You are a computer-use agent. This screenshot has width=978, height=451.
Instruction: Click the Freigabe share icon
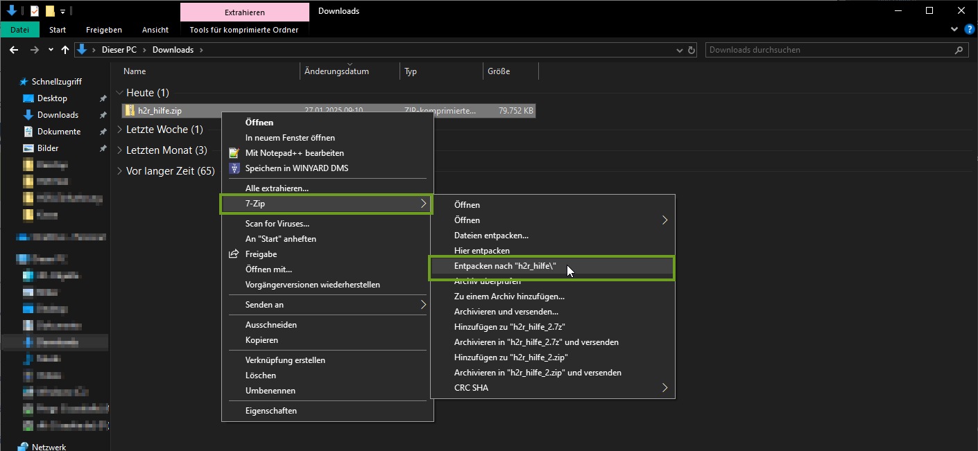click(x=234, y=254)
